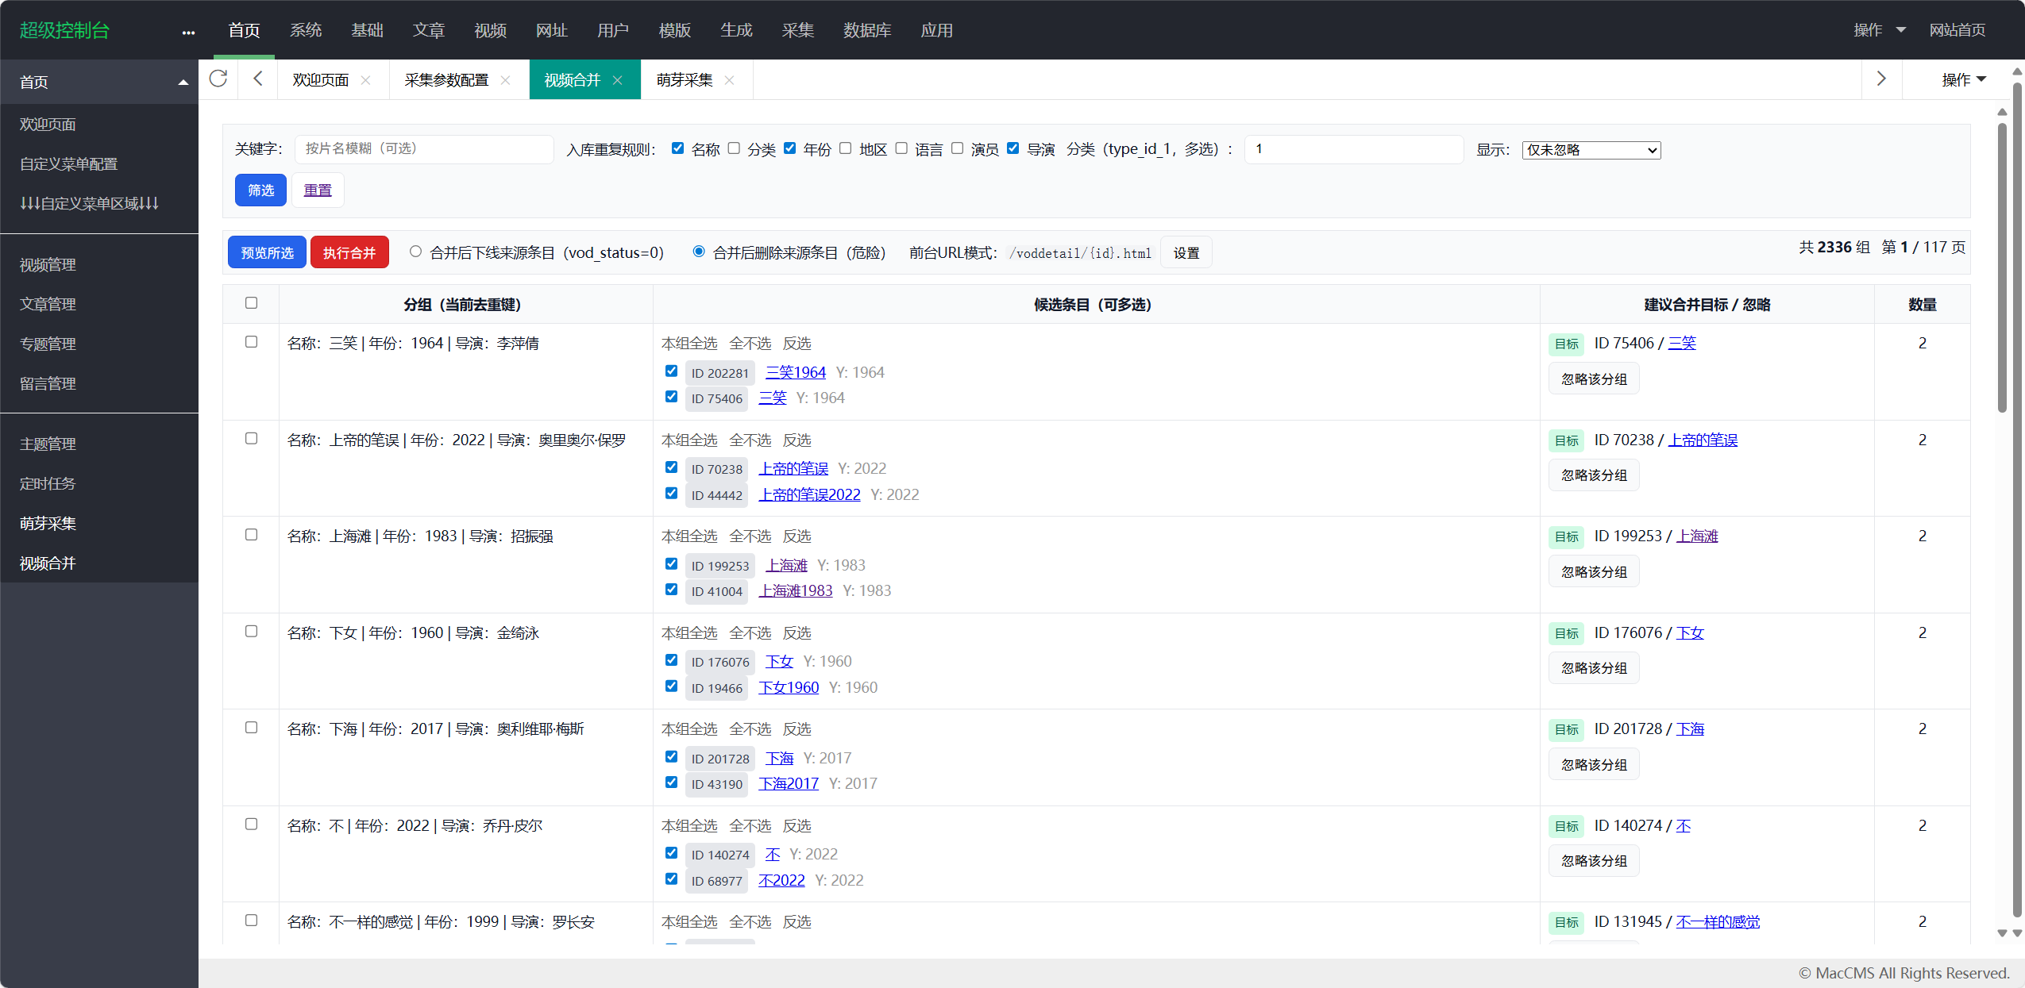Viewport: 2025px width, 988px height.
Task: Collapse the 首页 sidebar section
Action: 183,82
